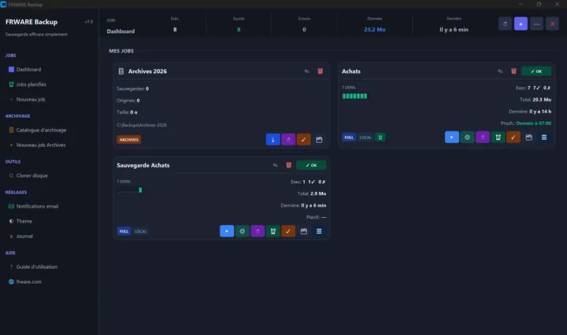This screenshot has height=335, width=567.
Task: Click the red X button in the app top toolbar
Action: [x=552, y=24]
